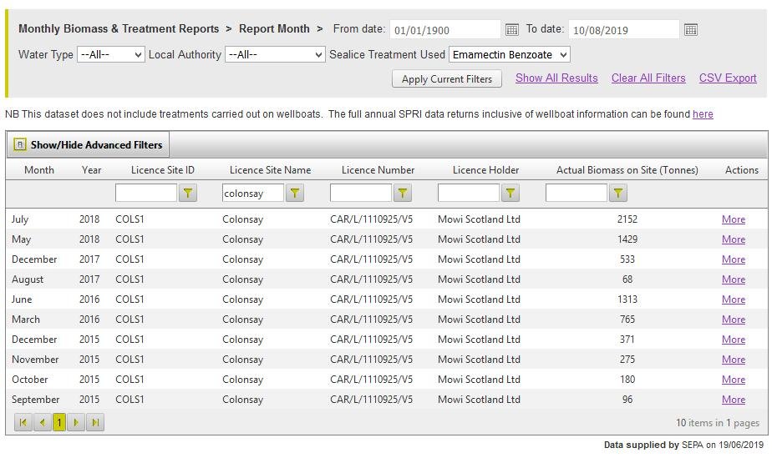Image resolution: width=772 pixels, height=458 pixels.
Task: Open the Water Type dropdown
Action: [x=111, y=55]
